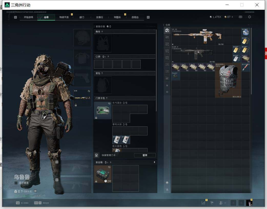Open the statistics bar chart icon
This screenshot has height=209, width=267.
203,203
